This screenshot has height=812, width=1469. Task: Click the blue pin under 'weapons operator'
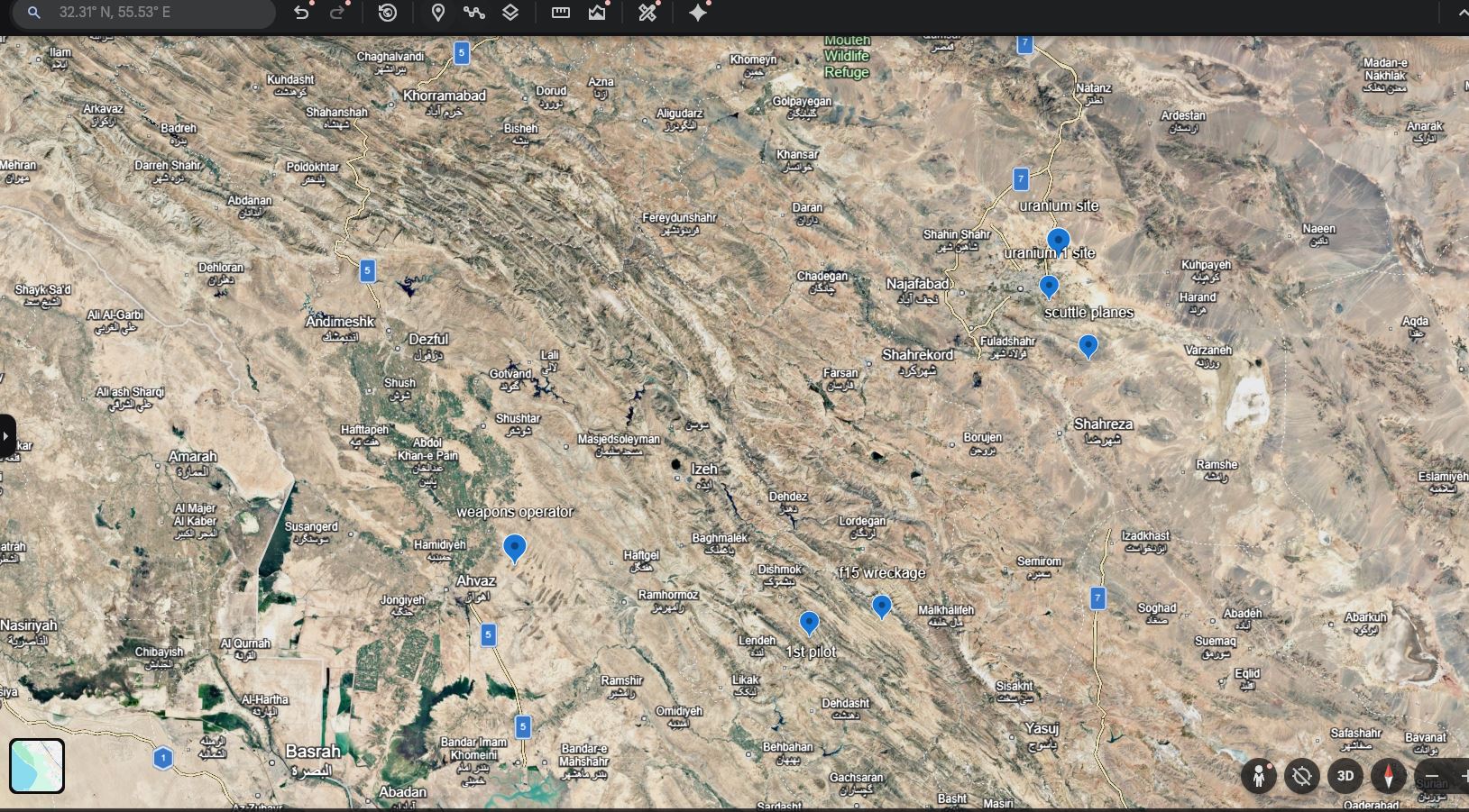pyautogui.click(x=514, y=548)
